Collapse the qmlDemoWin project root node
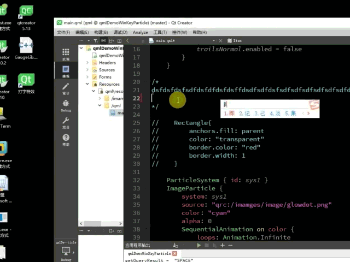This screenshot has width=350, height=262. (x=81, y=48)
